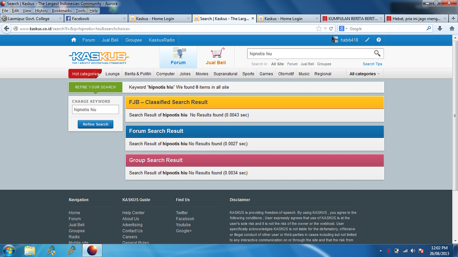Click the browser address bar
Image resolution: width=458 pixels, height=257 pixels.
coord(167,29)
